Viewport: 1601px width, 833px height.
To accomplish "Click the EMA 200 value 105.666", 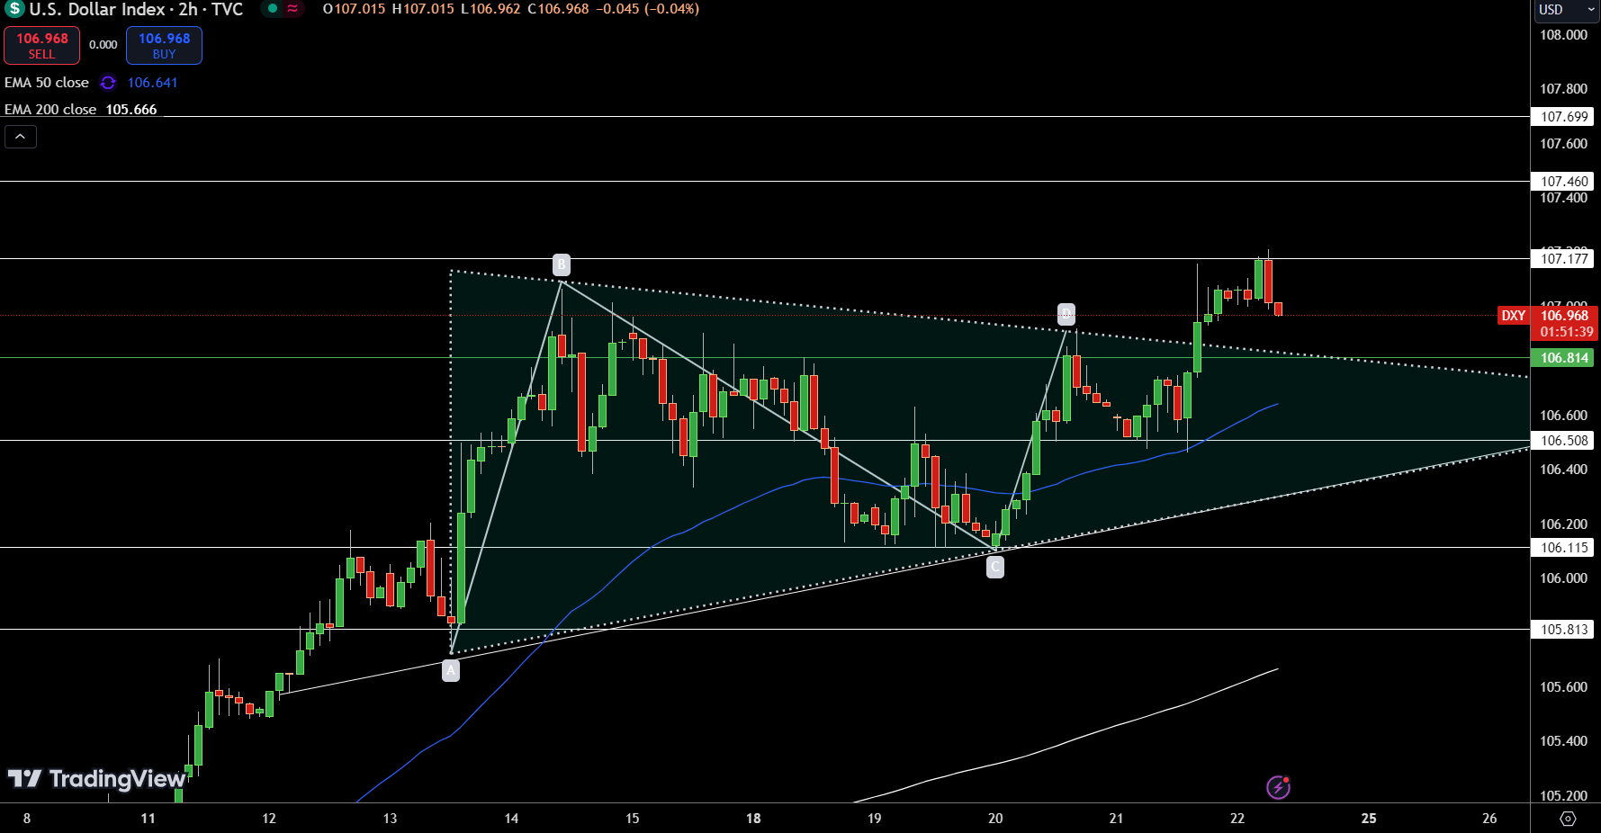I will coord(131,110).
